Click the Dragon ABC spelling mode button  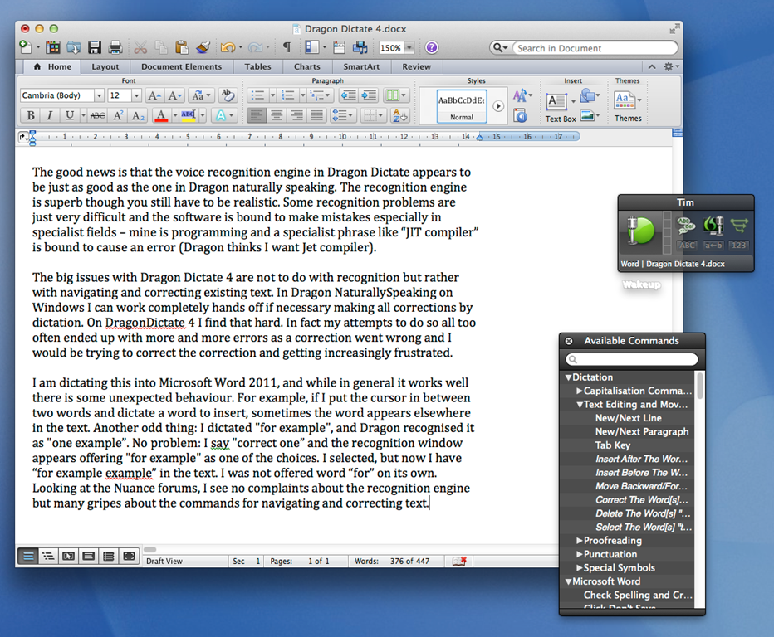686,245
